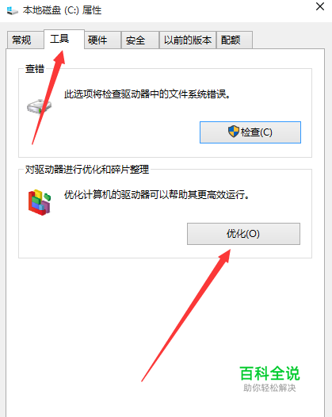332x417 pixels.
Task: Click the file system error description text
Action: [x=147, y=94]
